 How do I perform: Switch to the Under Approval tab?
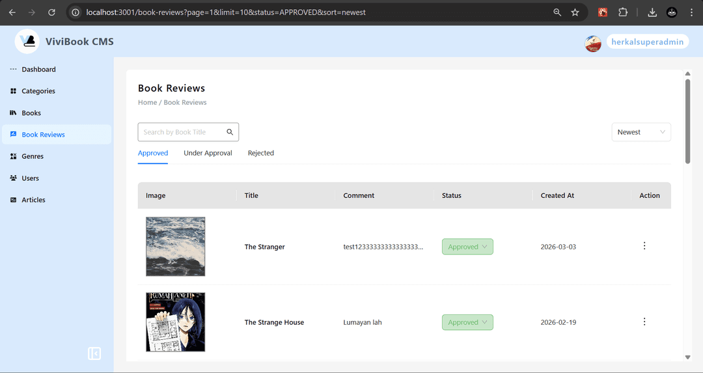(208, 153)
